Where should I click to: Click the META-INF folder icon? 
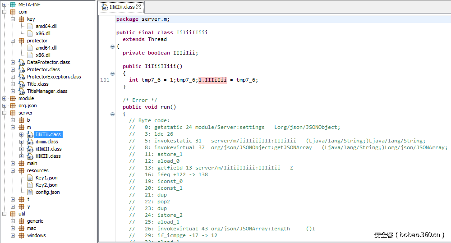(13, 5)
